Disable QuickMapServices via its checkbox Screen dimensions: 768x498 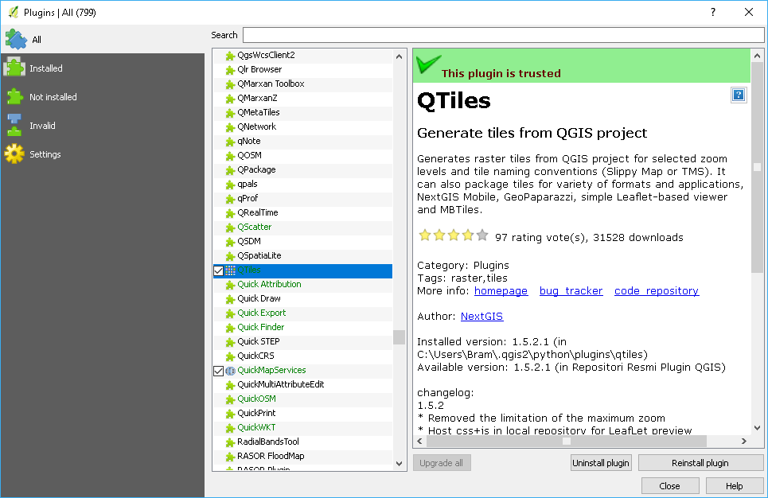point(216,370)
